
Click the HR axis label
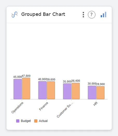coord(95,104)
